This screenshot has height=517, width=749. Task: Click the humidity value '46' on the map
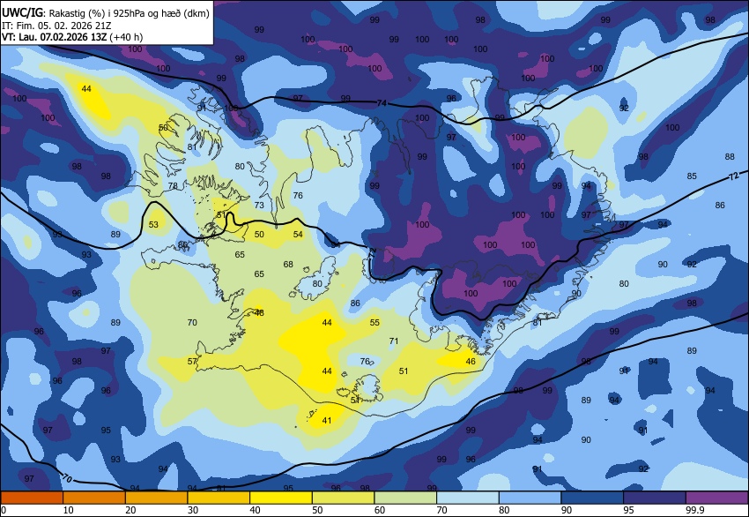coord(471,361)
